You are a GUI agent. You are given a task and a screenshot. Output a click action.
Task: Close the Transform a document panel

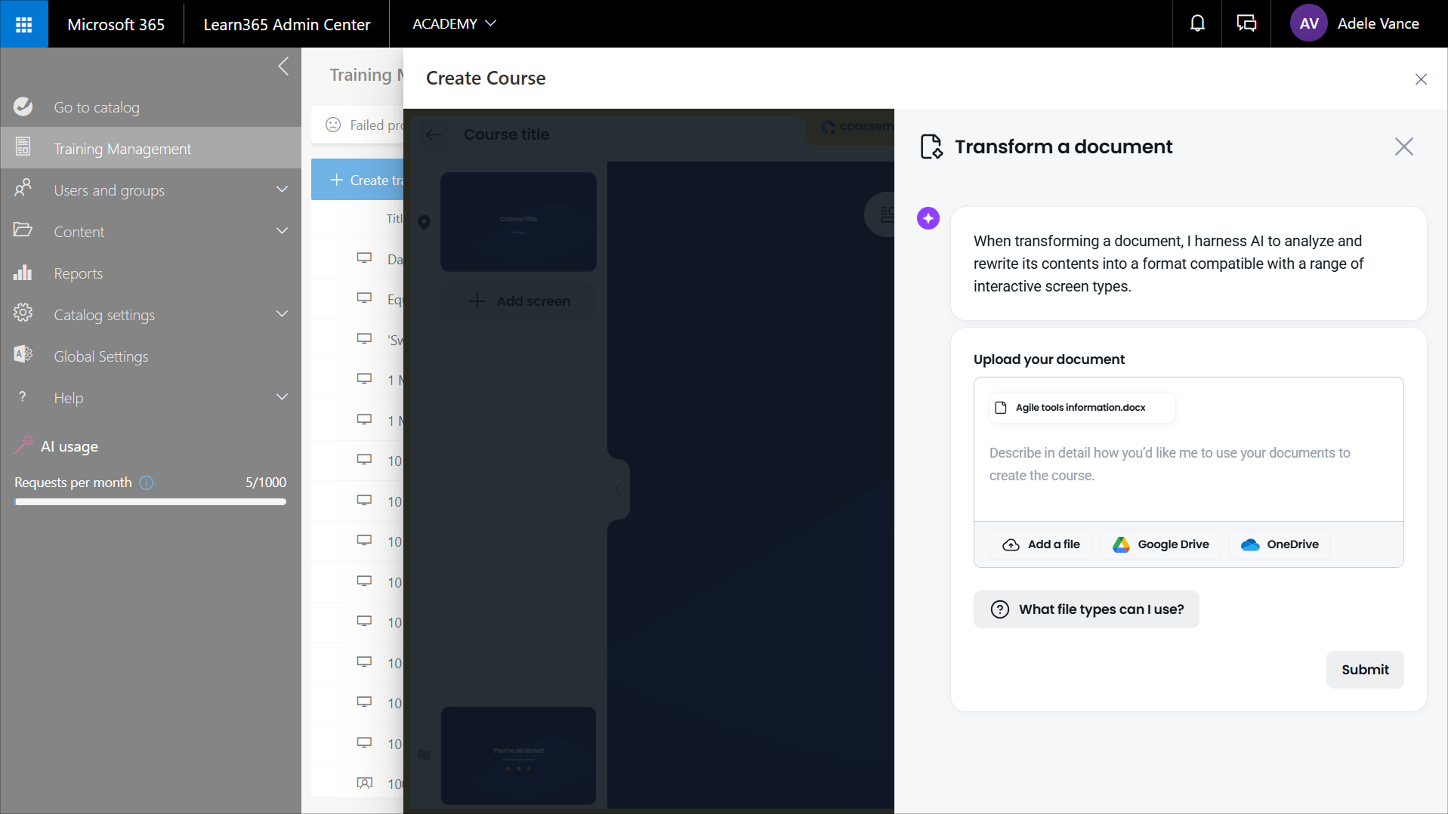(1403, 146)
